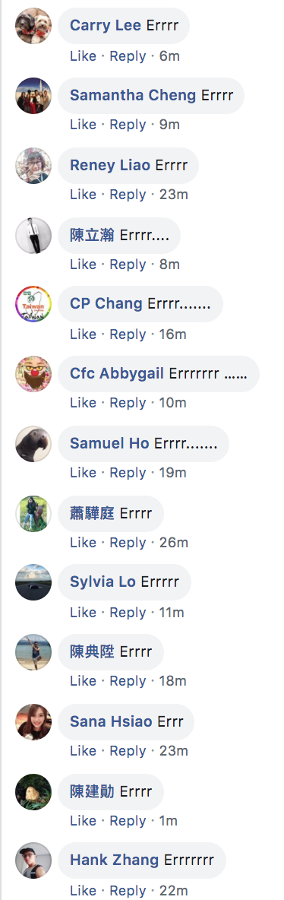Screen dimensions: 284x900
Task: View CP Chang's Taiwan logo avatar
Action: pyautogui.click(x=33, y=304)
